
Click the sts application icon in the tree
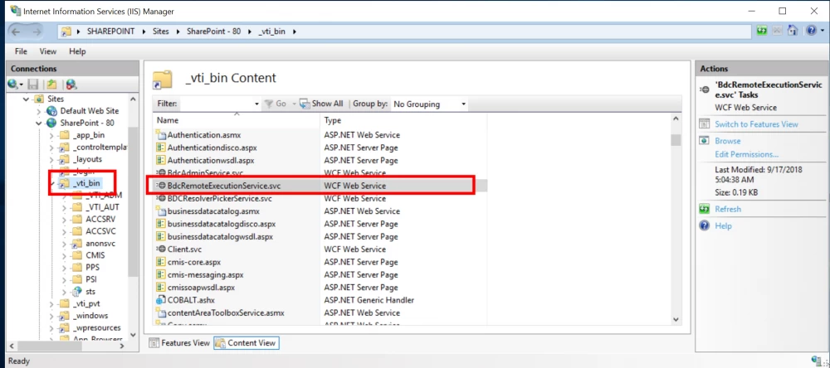[76, 292]
